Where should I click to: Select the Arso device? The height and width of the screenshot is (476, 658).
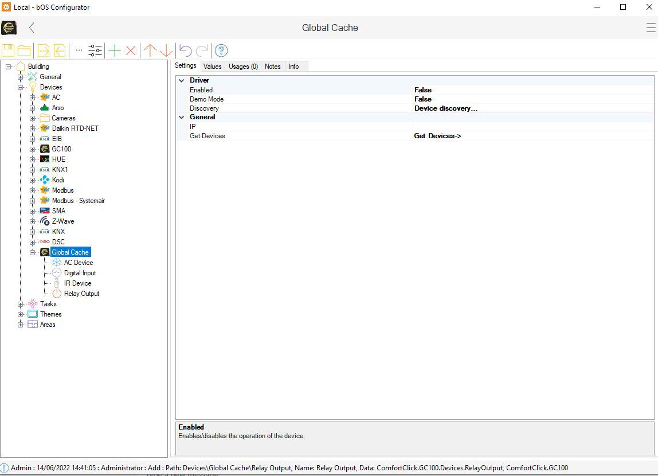pos(58,108)
